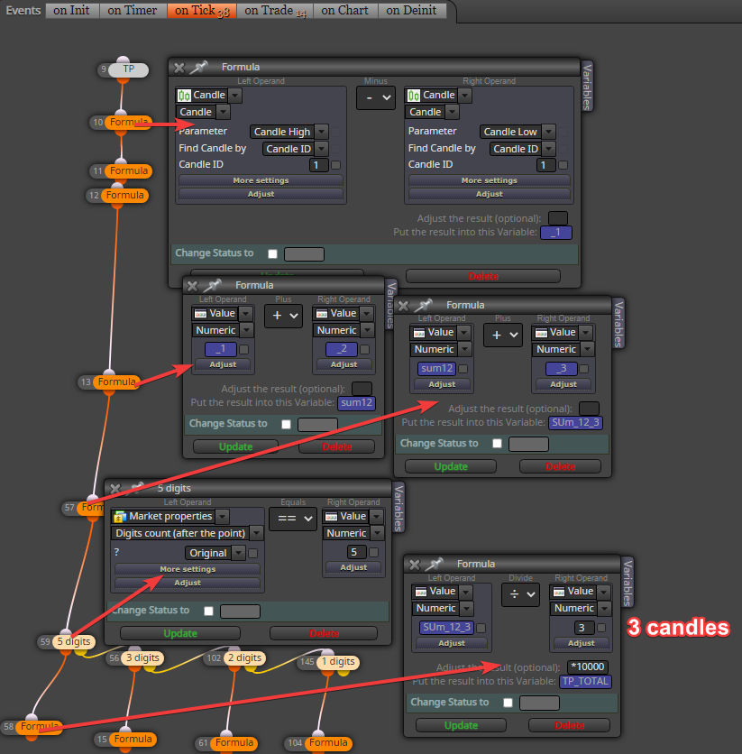742x754 pixels.
Task: Switch to the on Init event tab
Action: tap(72, 10)
